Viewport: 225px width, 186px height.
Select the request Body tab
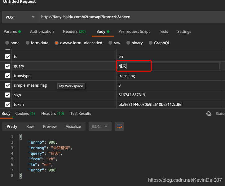click(103, 32)
